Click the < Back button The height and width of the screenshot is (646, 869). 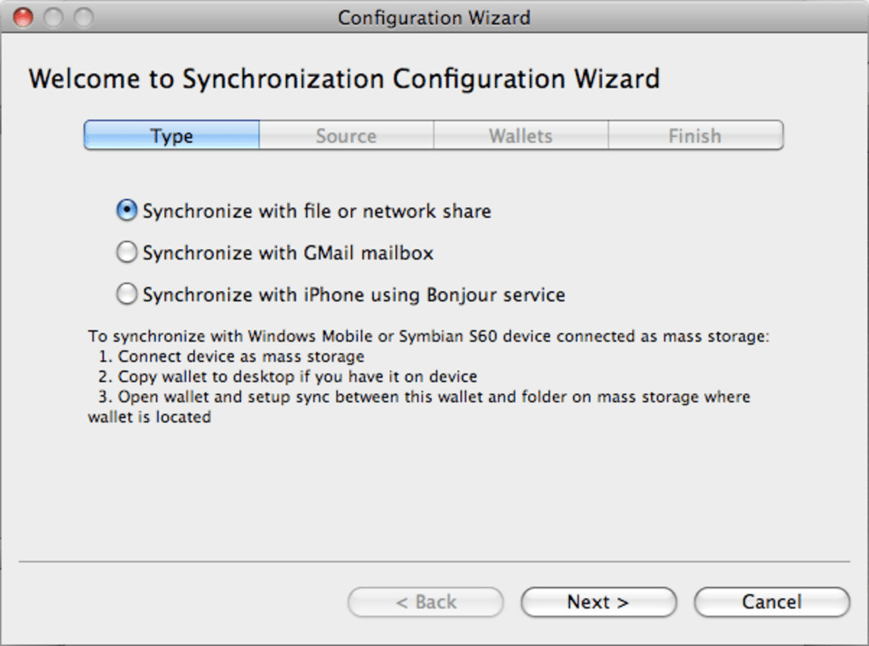[425, 602]
